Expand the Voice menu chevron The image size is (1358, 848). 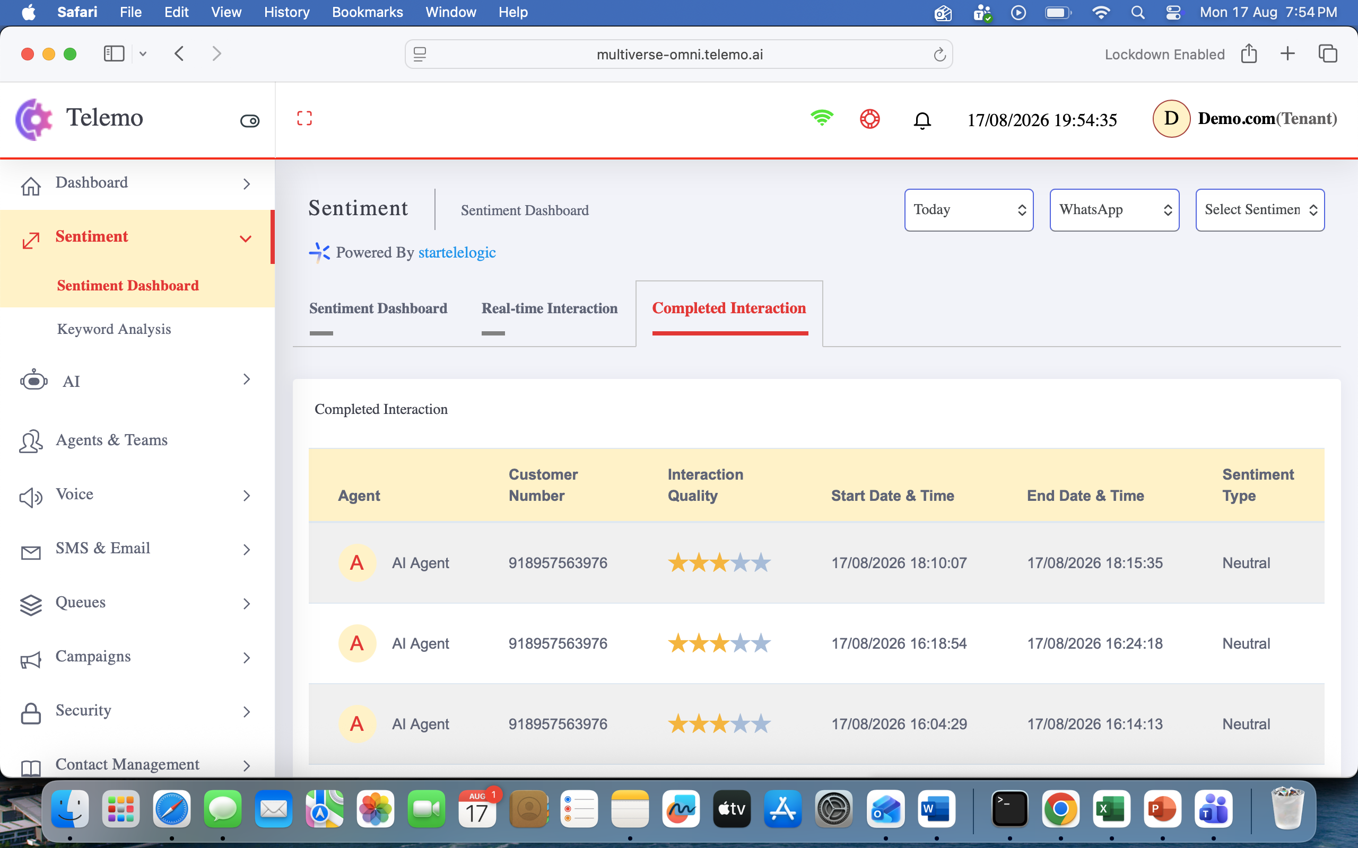246,496
